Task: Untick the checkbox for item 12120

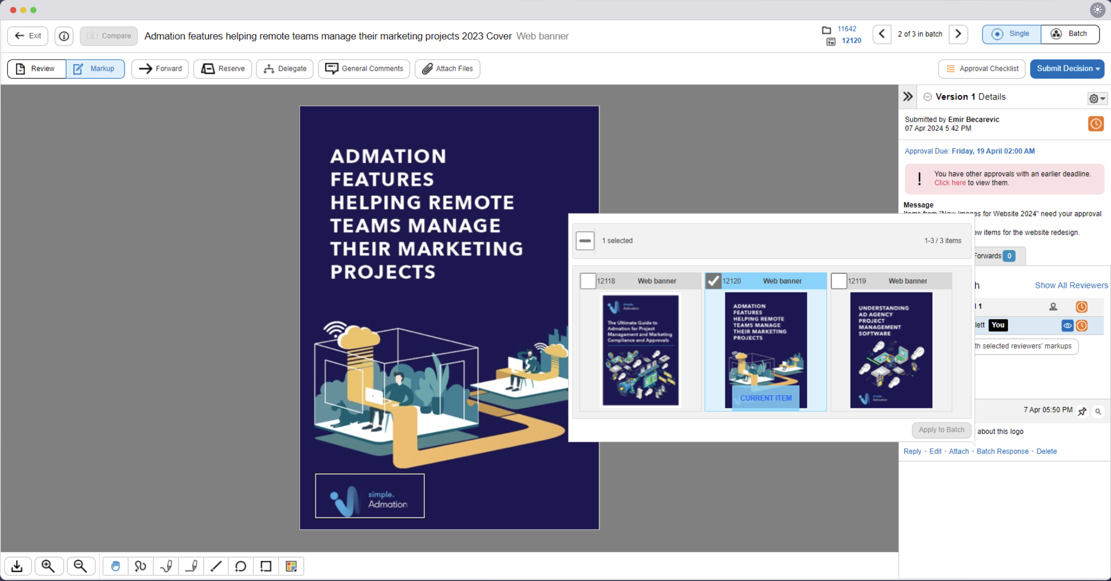Action: (713, 281)
